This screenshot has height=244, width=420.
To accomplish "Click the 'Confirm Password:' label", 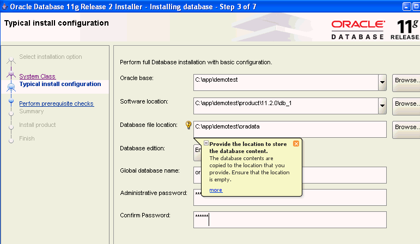I will [x=145, y=215].
